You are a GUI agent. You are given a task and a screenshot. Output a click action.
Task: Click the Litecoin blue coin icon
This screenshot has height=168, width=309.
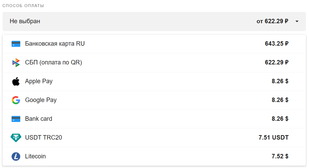point(16,157)
